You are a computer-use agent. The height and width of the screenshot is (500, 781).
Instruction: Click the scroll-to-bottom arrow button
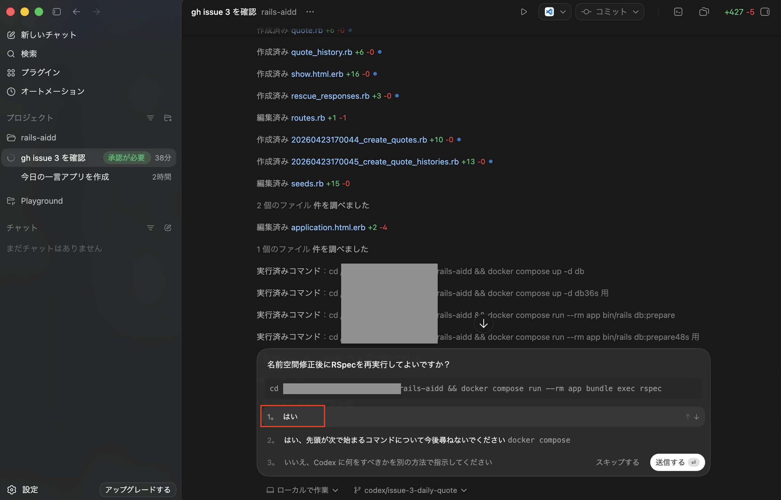coord(483,324)
